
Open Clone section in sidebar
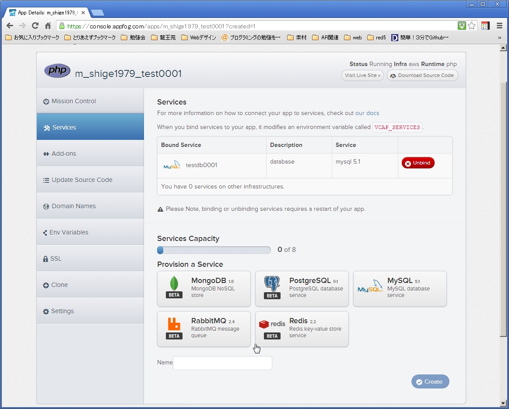90,285
